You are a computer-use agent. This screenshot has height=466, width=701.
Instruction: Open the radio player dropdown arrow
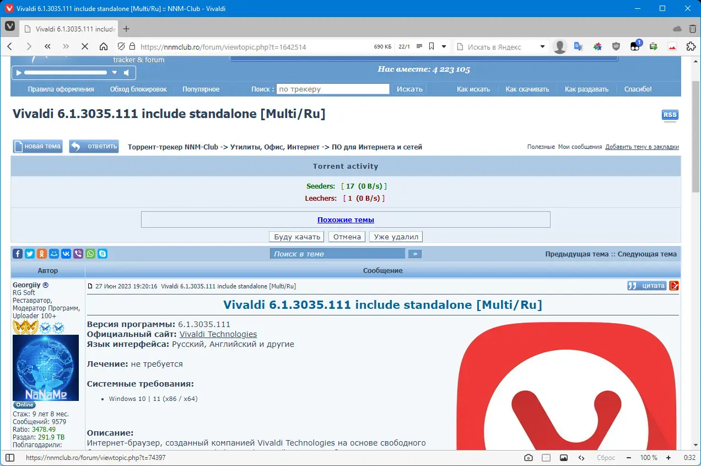(115, 72)
